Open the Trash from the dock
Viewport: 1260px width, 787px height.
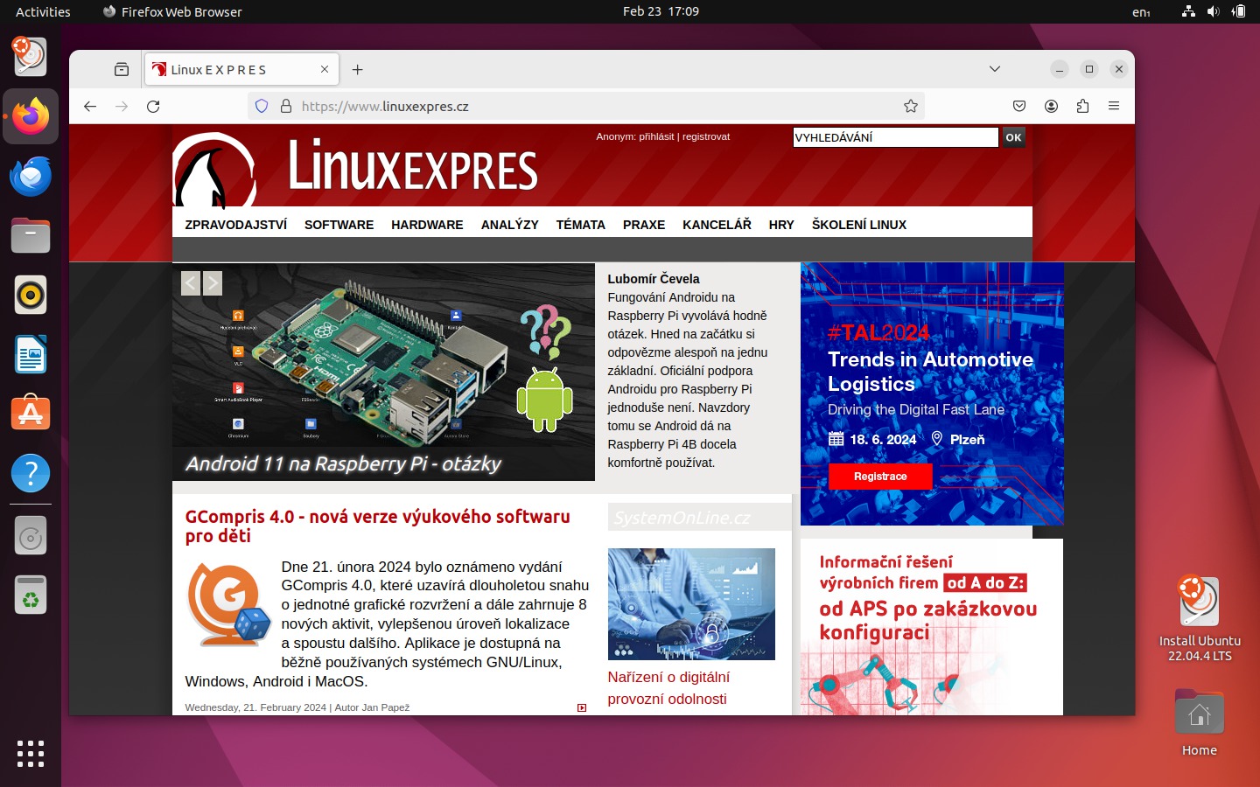click(x=31, y=595)
